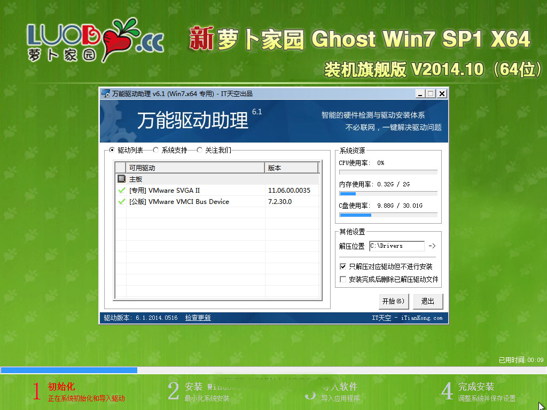The width and height of the screenshot is (547, 410).
Task: Click the C盘使用率 progress bar
Action: click(x=388, y=215)
